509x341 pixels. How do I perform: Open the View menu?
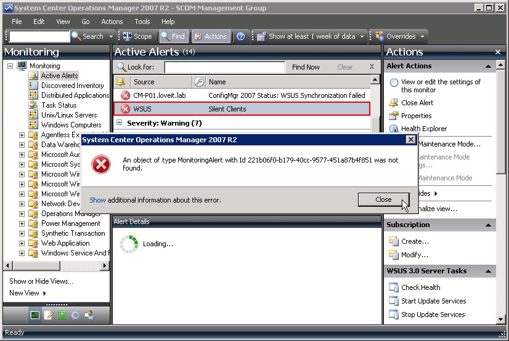click(63, 22)
